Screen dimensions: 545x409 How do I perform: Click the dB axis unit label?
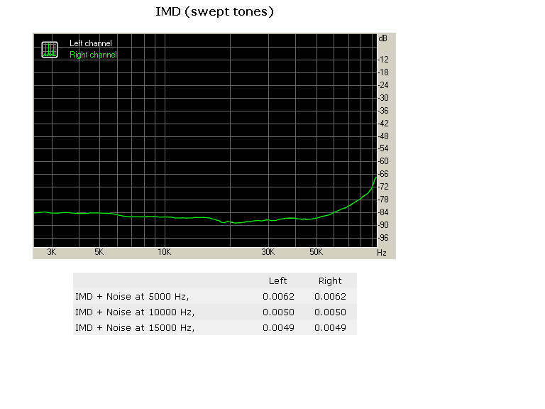[x=382, y=38]
